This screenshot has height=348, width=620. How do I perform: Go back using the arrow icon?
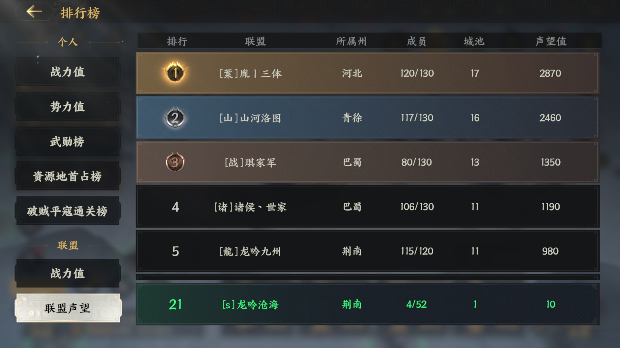[x=34, y=12]
